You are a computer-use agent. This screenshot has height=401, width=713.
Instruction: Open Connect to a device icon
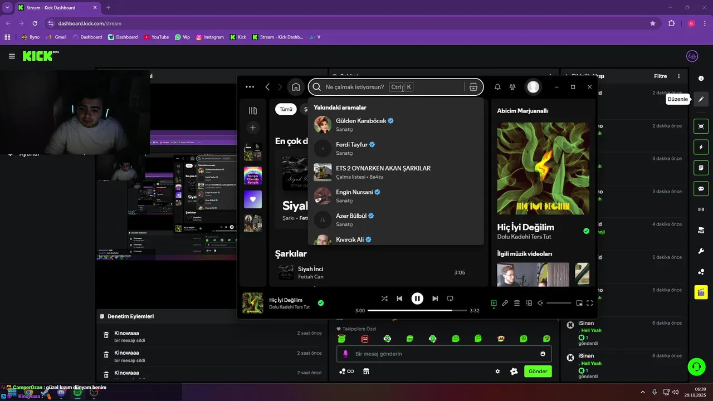529,303
